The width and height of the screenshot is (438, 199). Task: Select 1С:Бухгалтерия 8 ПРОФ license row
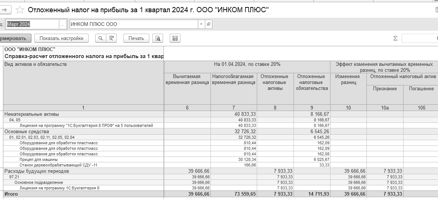(83, 125)
